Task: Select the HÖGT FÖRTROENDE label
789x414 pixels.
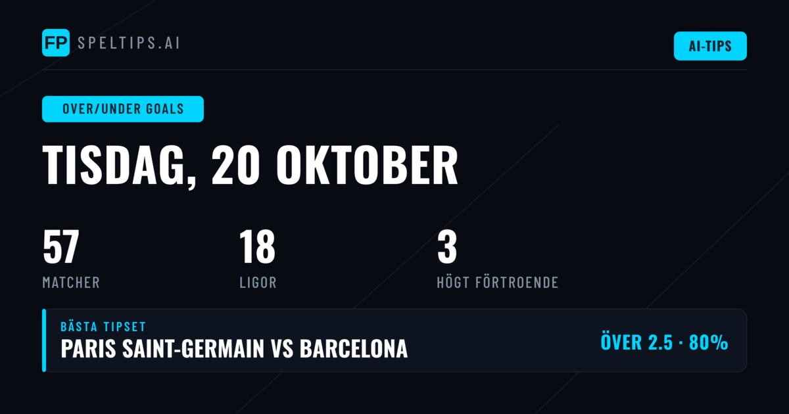Action: click(498, 283)
